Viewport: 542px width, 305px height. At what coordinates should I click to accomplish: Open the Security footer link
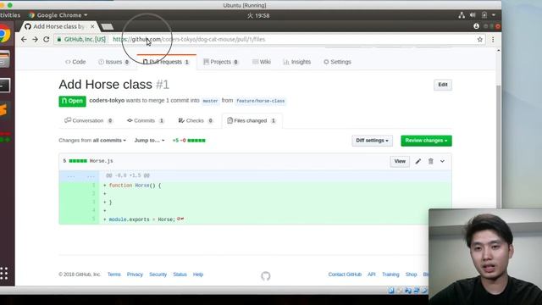click(158, 274)
